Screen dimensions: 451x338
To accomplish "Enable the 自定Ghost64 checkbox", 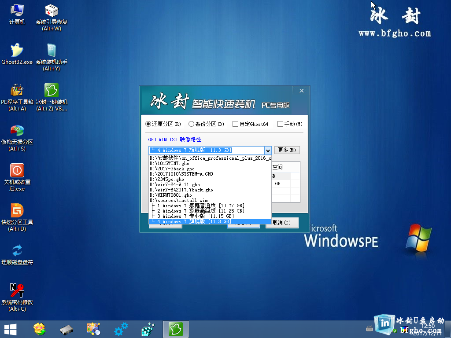I will coord(251,124).
